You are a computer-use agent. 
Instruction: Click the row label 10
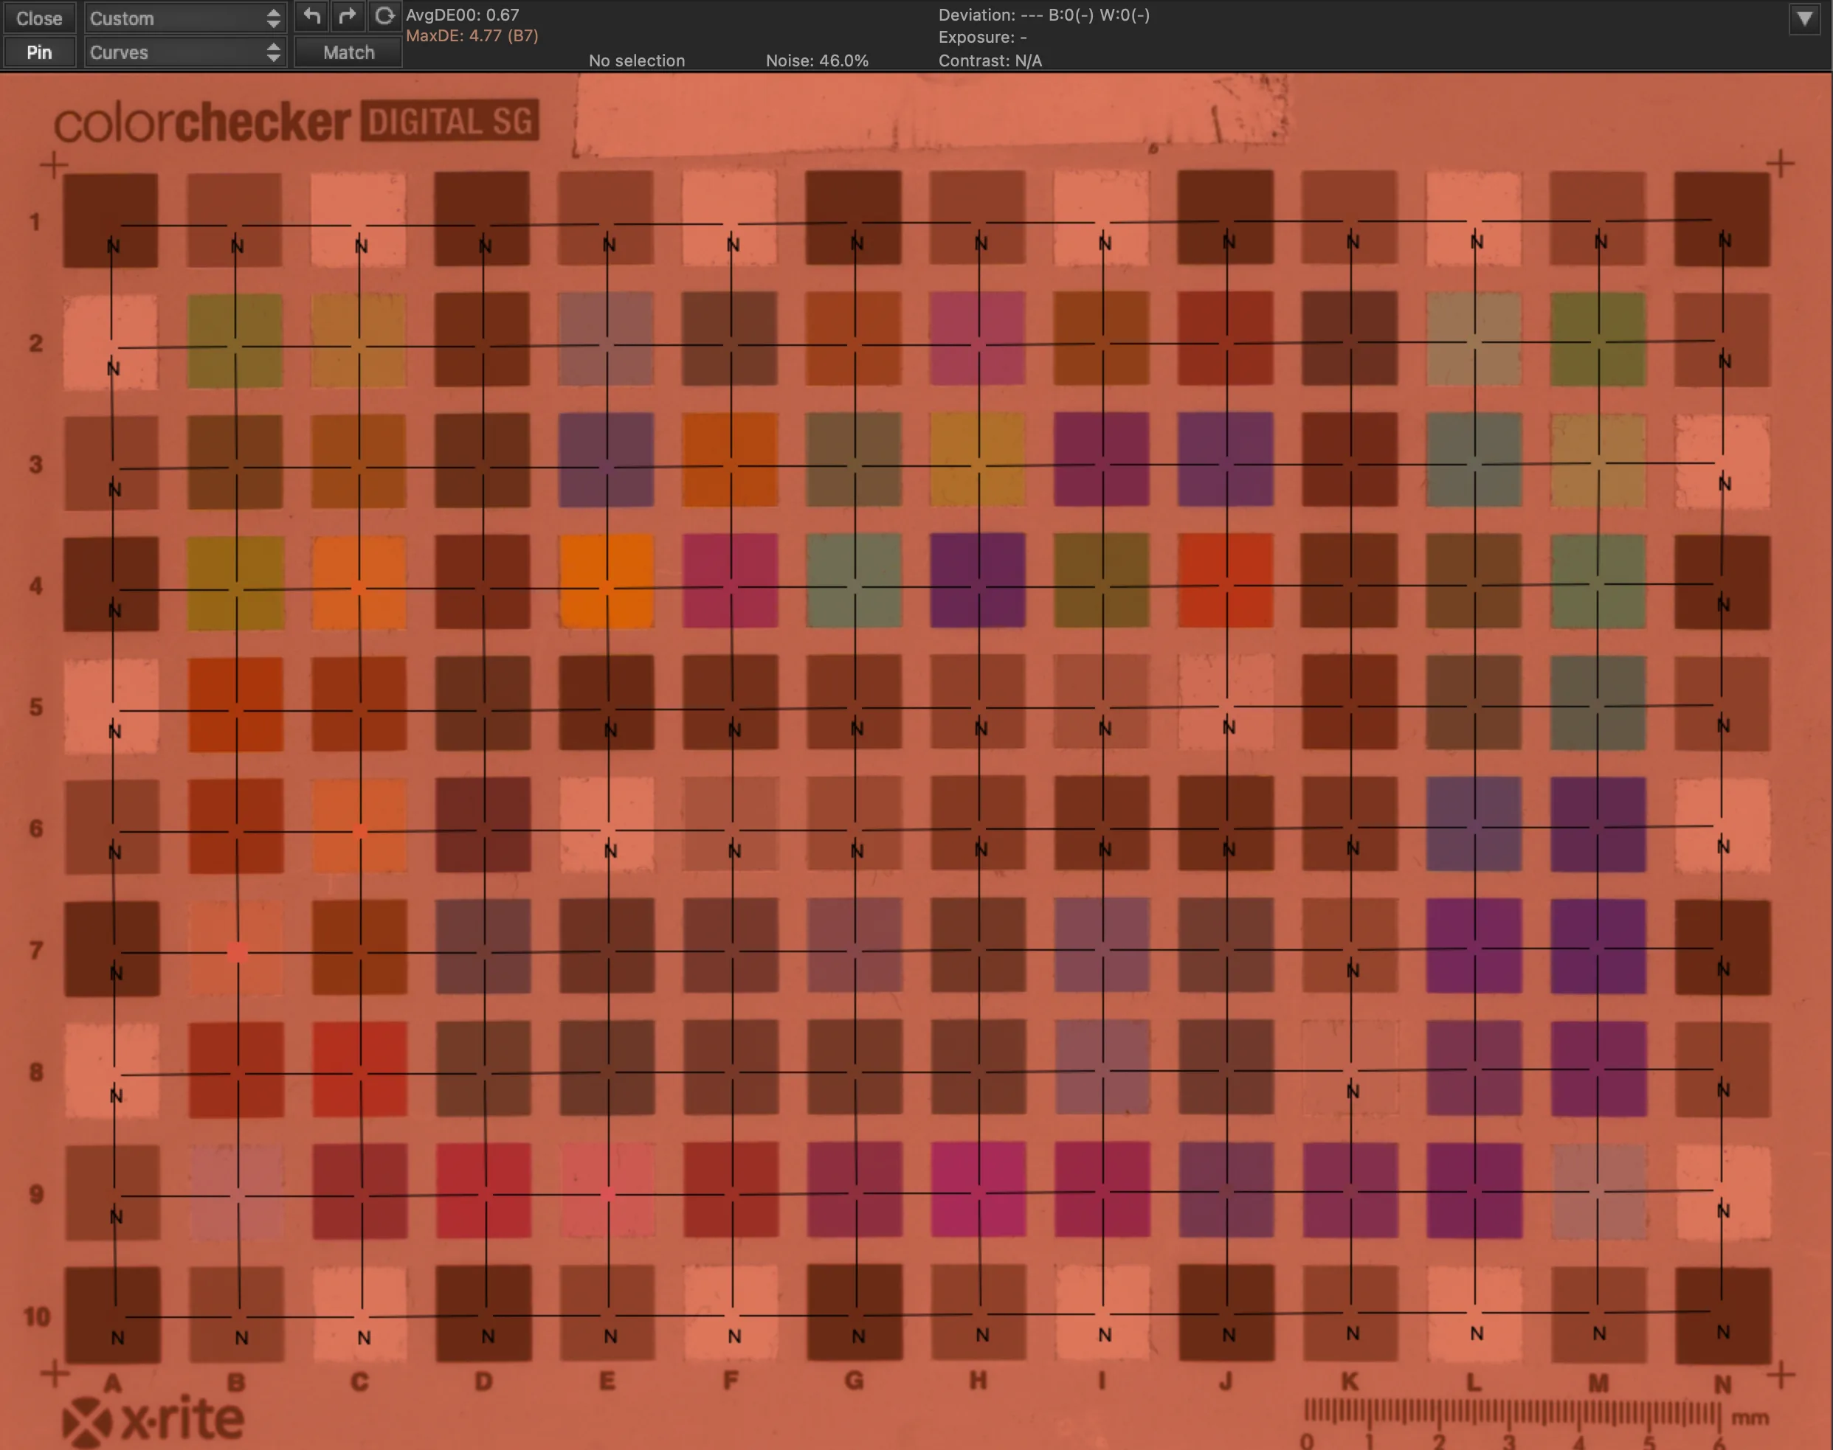click(x=36, y=1316)
